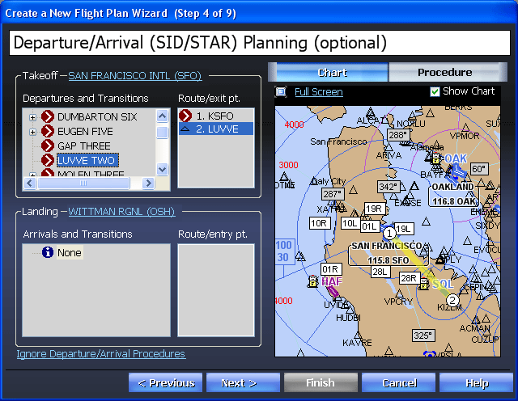
Task: Open Help for the wizard
Action: 477,383
